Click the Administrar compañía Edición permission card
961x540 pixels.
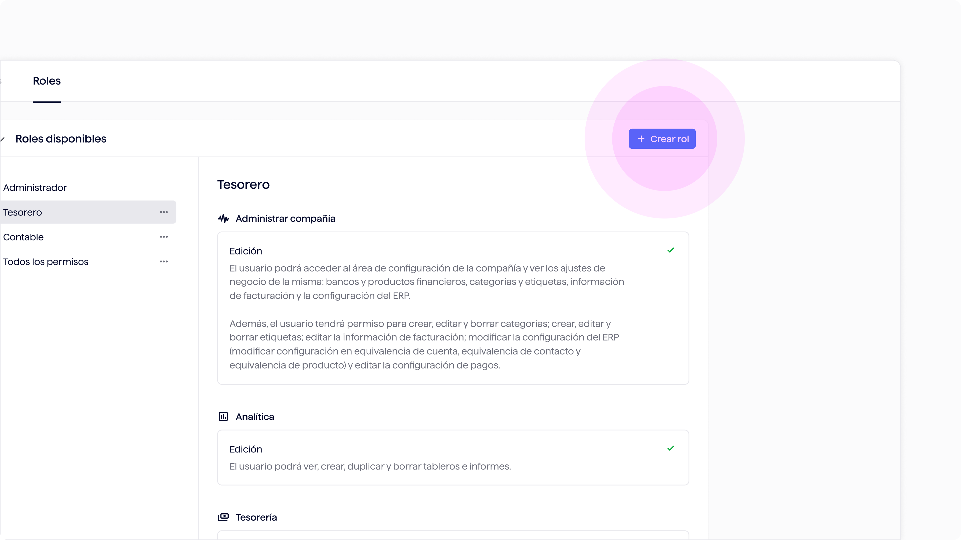[453, 308]
